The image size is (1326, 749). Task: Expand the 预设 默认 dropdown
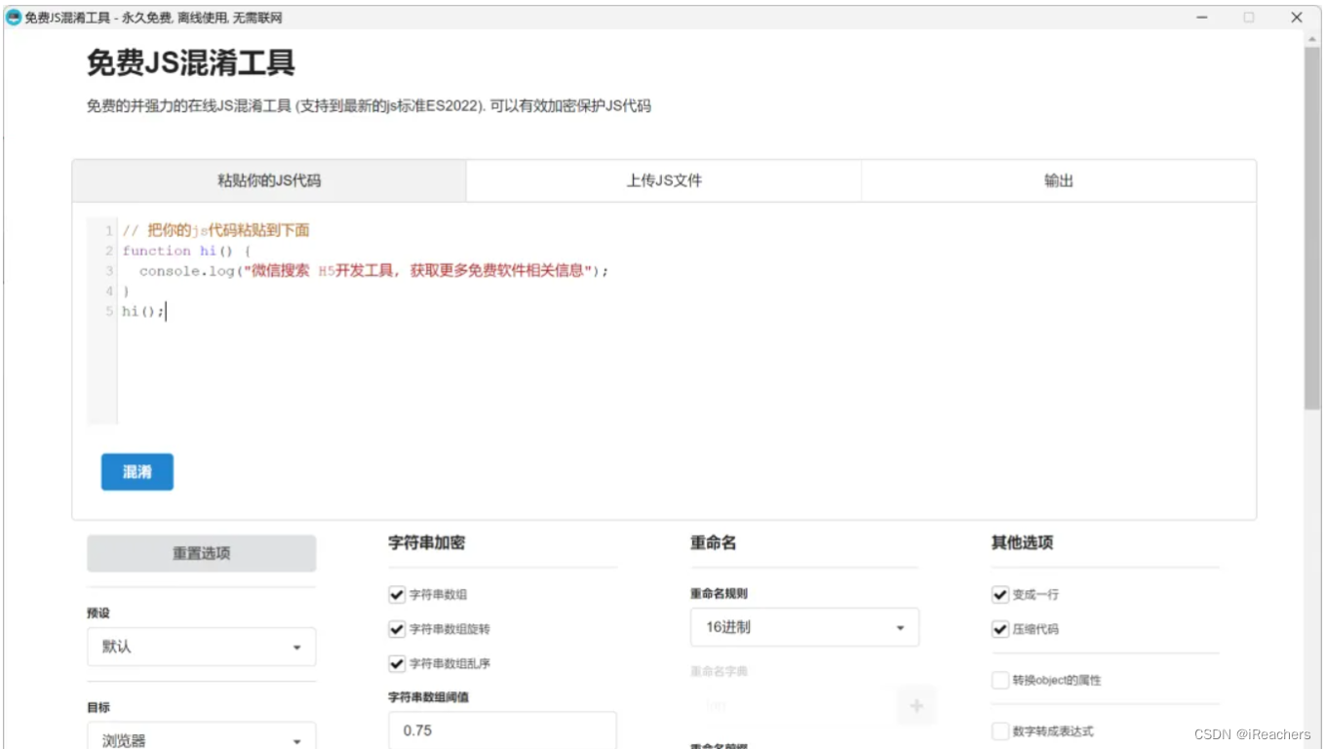pos(202,647)
